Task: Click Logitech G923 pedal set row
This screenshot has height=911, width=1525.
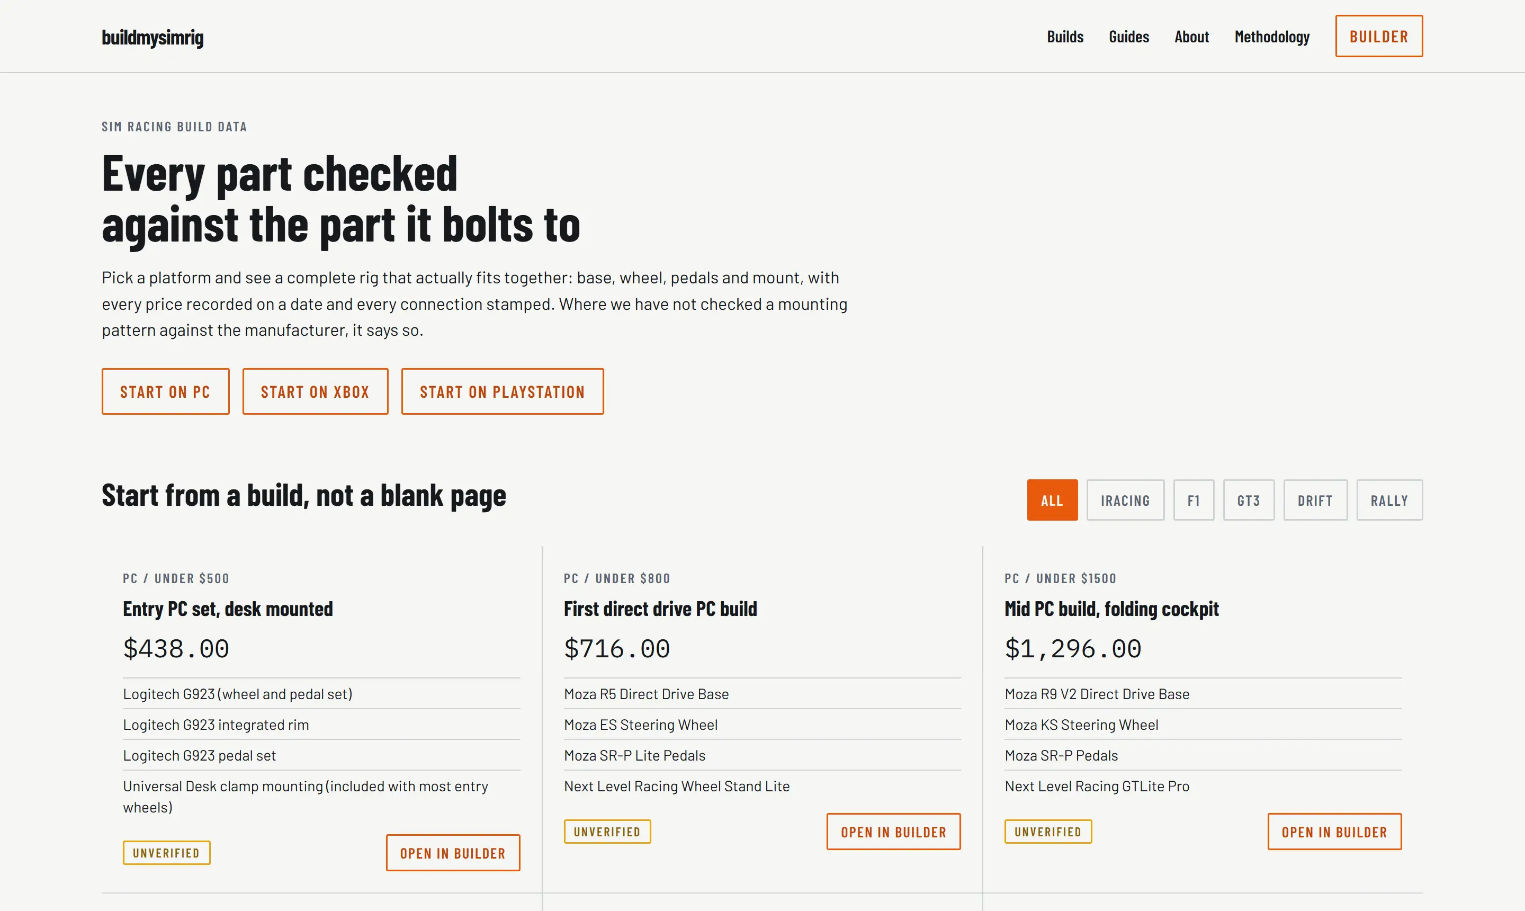Action: point(321,755)
